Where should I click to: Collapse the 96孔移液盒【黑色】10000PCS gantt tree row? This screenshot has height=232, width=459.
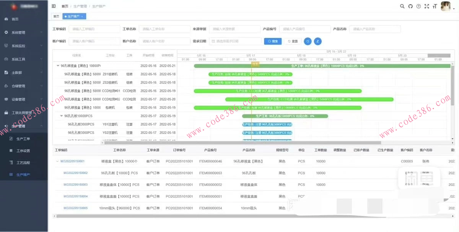(x=58, y=66)
